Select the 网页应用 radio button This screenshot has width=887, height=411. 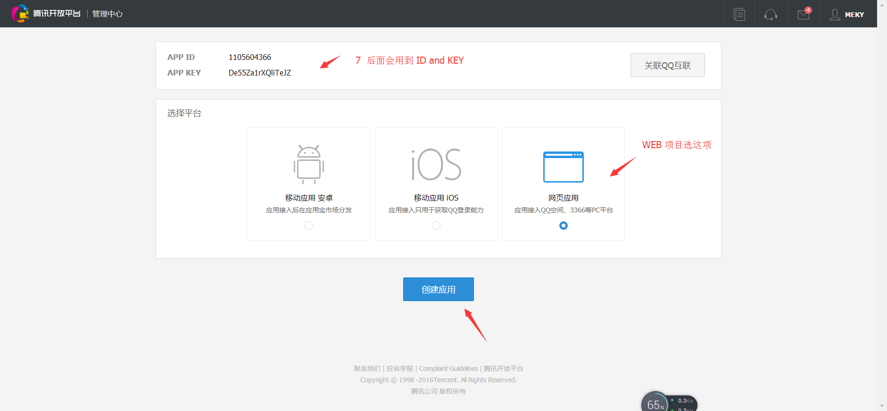(x=564, y=226)
